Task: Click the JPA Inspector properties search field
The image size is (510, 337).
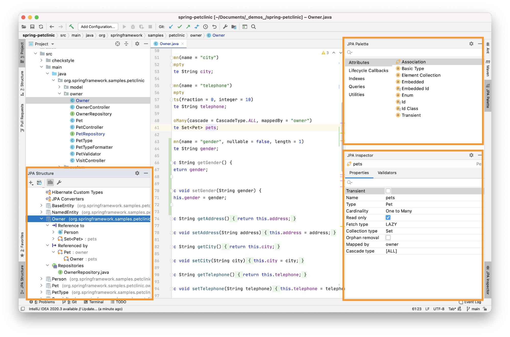Action: pyautogui.click(x=413, y=182)
